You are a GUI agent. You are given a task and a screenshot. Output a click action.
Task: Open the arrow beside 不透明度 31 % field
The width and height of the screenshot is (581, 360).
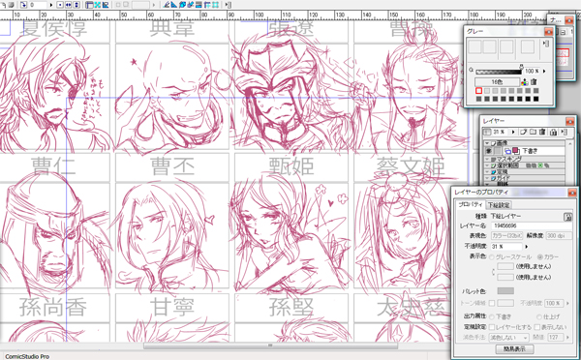(527, 247)
